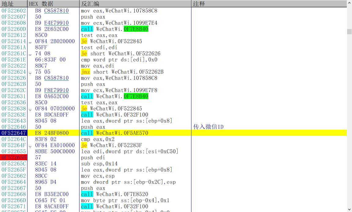The width and height of the screenshot is (352, 212).
Task: Click hex bytes B9 E4E79910
Action: coord(52,23)
